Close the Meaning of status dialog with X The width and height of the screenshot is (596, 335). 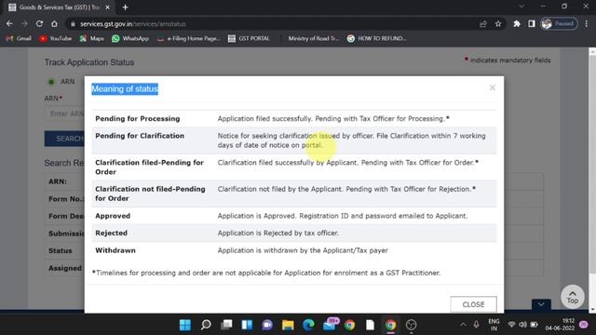click(493, 87)
